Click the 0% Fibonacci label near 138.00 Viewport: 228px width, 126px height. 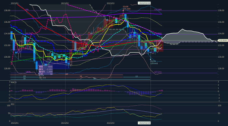27,9
